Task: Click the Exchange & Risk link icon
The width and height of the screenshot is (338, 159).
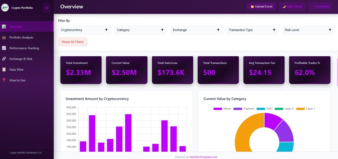Action: 4,59
